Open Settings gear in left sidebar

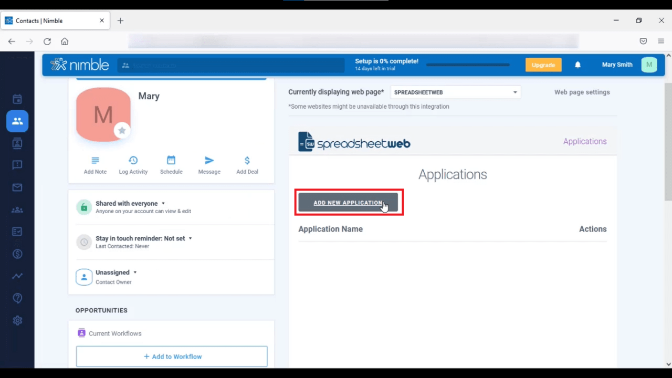[x=17, y=320]
